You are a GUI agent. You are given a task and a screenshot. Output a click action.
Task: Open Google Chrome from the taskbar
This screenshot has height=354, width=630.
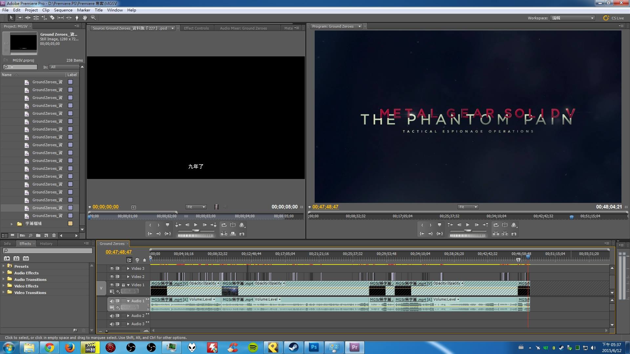click(50, 347)
